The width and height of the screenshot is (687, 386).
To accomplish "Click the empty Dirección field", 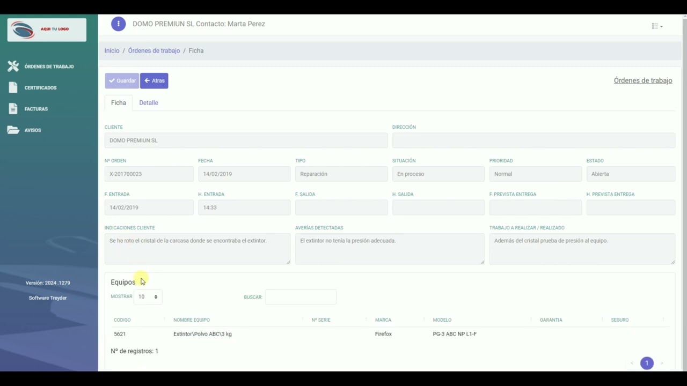I will [533, 140].
